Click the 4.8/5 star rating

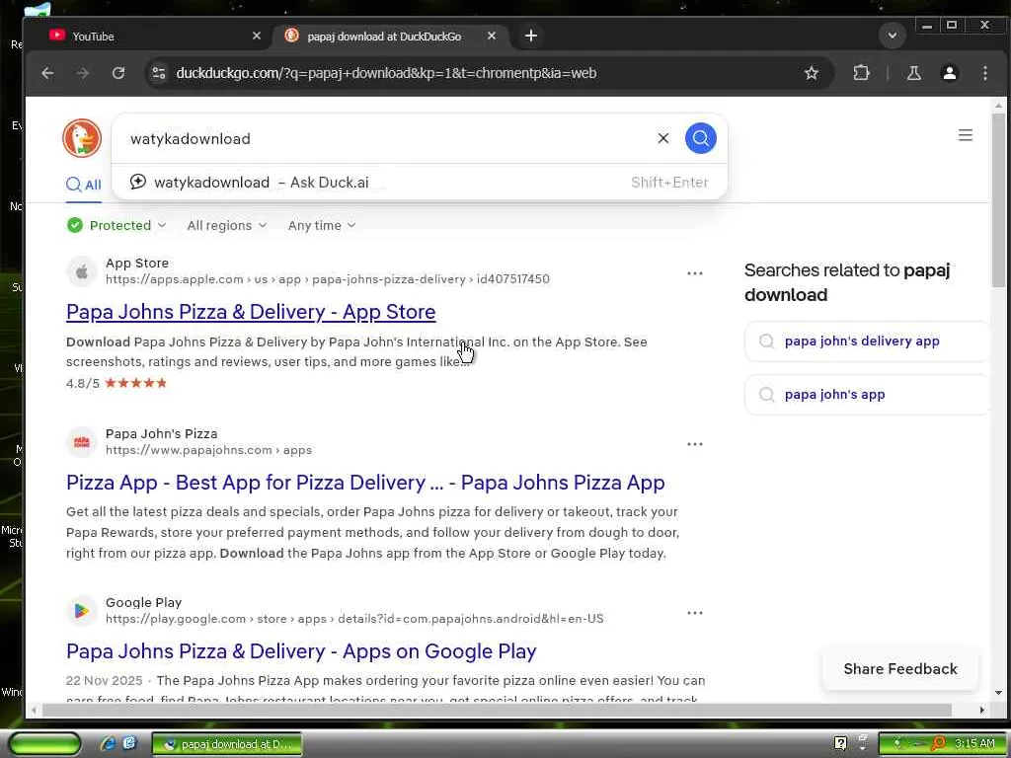pos(117,384)
